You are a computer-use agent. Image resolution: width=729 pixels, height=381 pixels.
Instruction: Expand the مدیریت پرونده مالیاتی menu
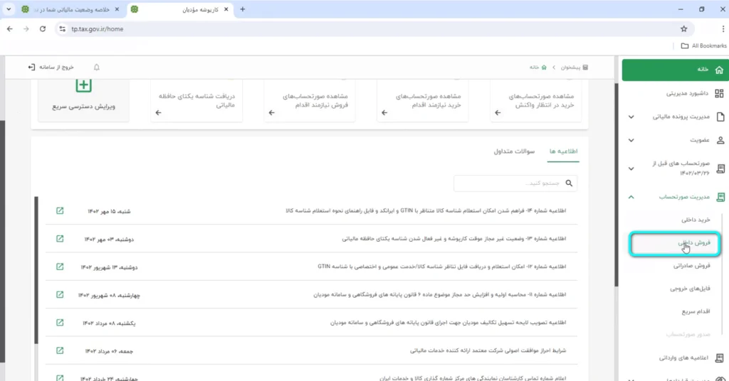tap(631, 117)
